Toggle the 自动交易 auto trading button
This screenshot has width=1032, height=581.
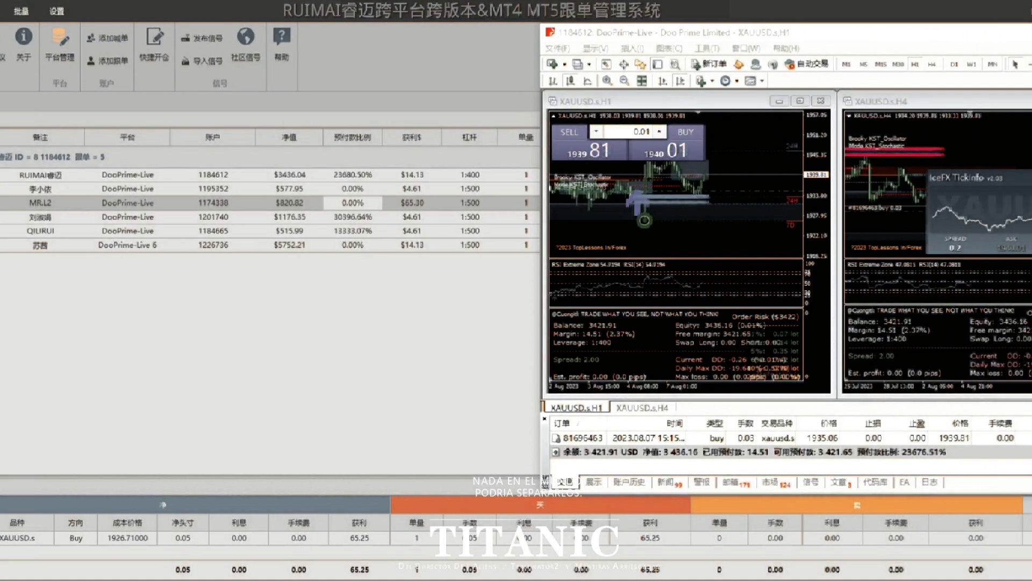[806, 64]
